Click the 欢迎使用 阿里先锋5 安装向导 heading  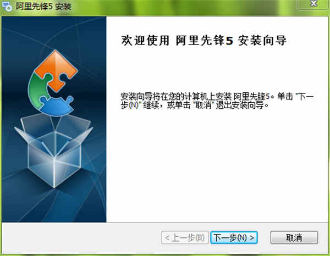point(204,40)
